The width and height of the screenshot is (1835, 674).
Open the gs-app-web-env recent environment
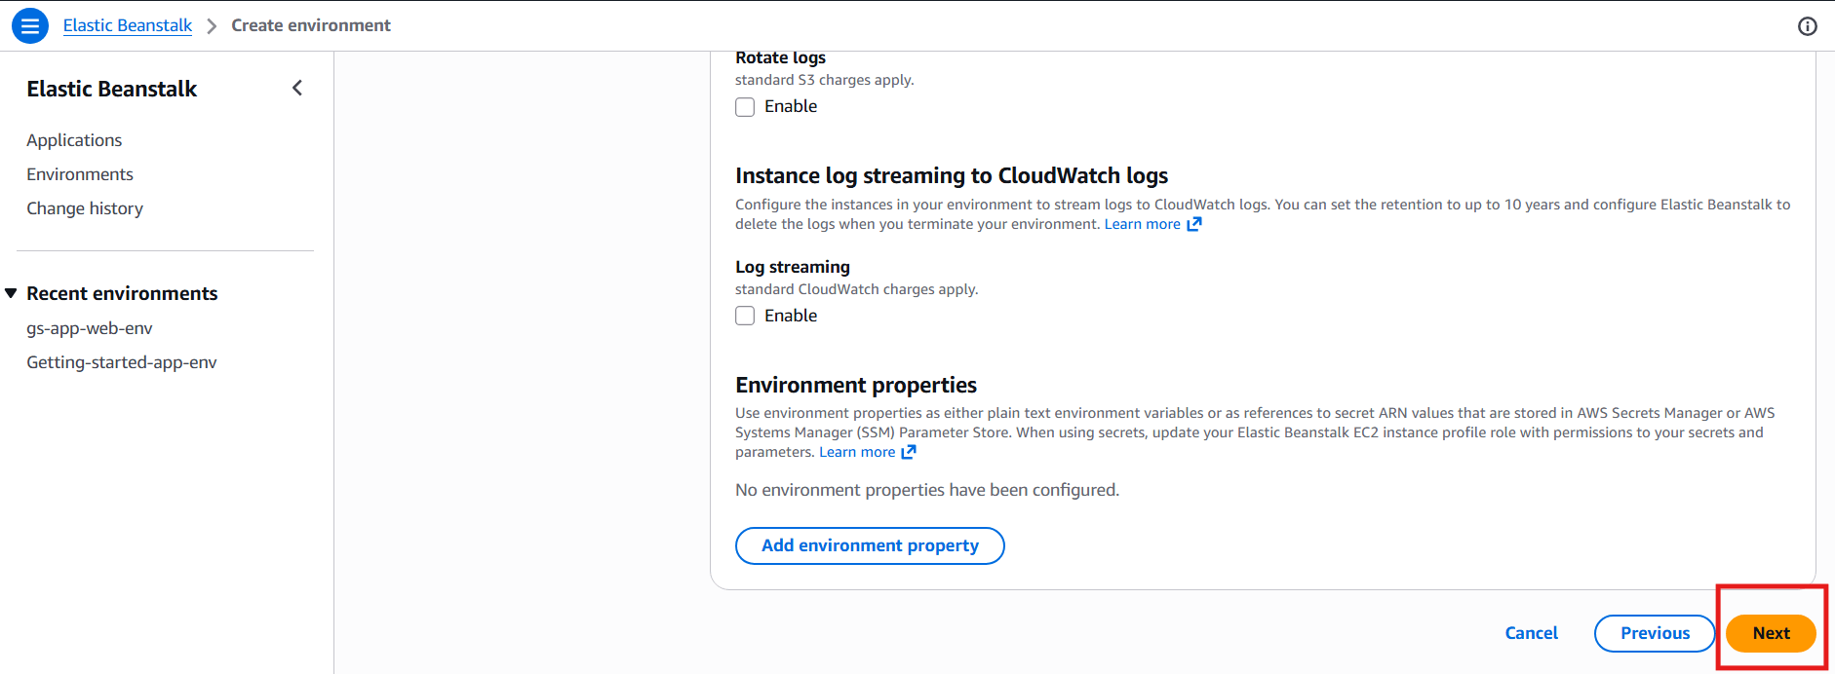click(x=90, y=328)
